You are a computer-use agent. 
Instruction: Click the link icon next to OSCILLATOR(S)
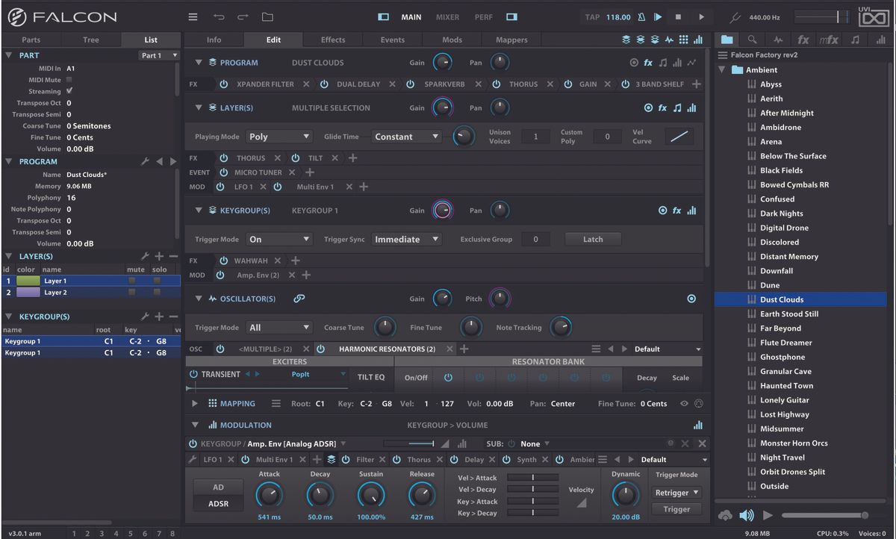(298, 298)
